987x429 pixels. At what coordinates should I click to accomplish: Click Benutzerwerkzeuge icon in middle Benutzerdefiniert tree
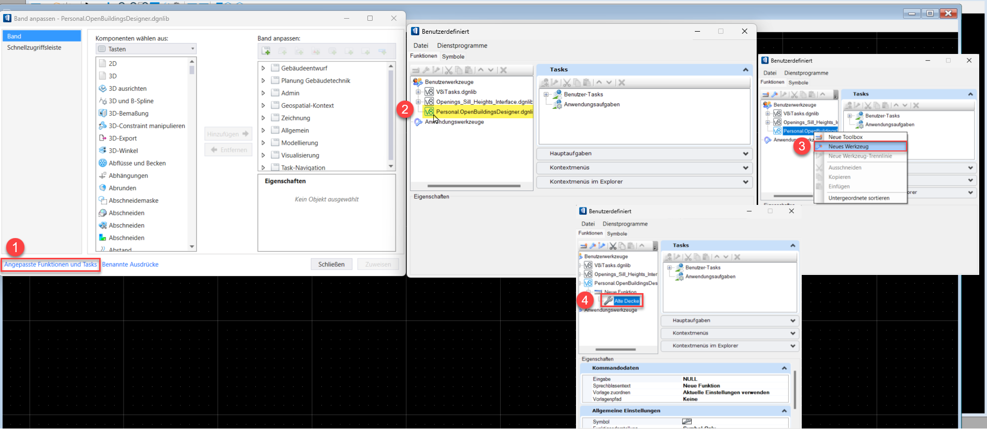418,82
